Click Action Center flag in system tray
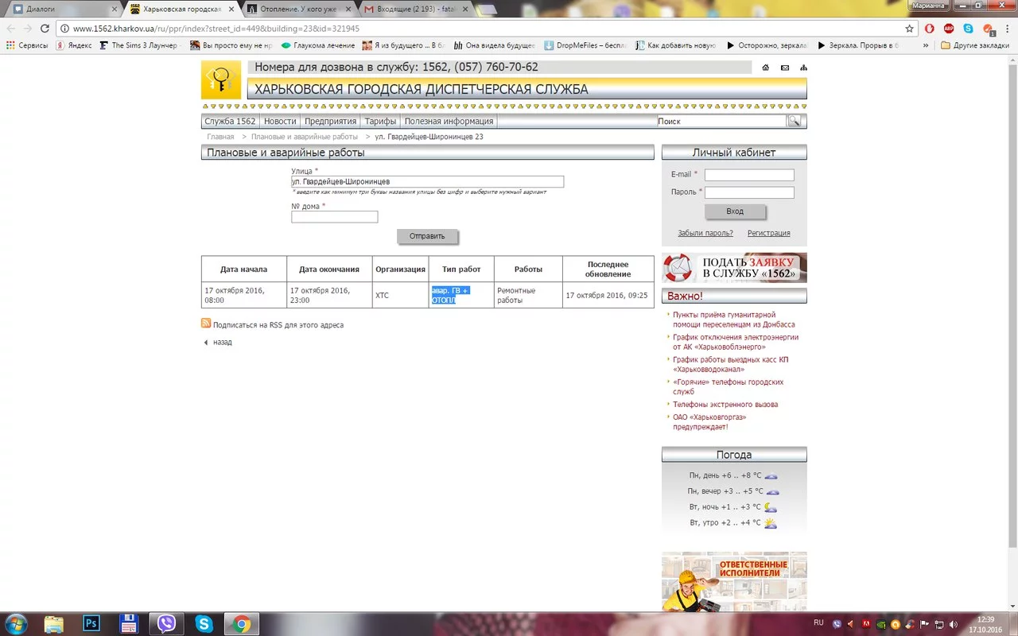1018x636 pixels. point(925,624)
